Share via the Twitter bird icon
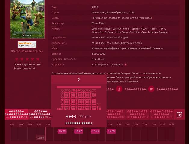Screen dimensions: 189x144 pos(151,89)
